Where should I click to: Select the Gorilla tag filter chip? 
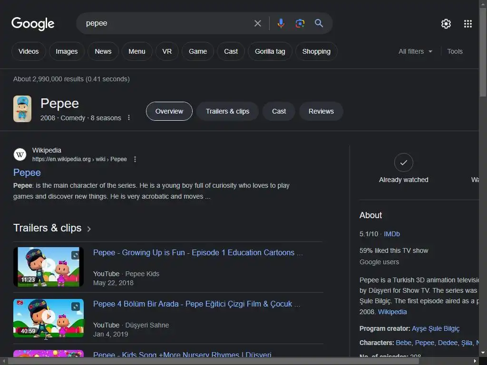tap(270, 51)
